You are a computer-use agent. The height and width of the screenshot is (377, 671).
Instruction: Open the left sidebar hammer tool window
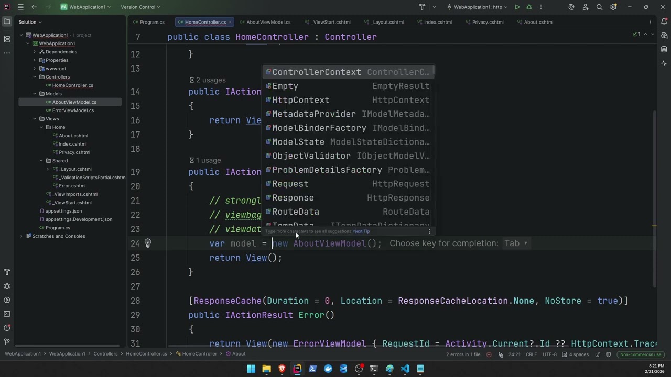pos(7,272)
